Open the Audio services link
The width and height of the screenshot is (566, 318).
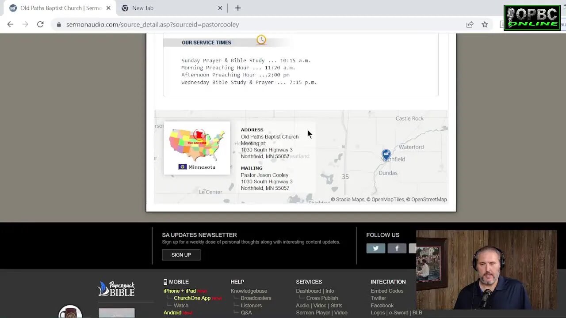click(302, 306)
